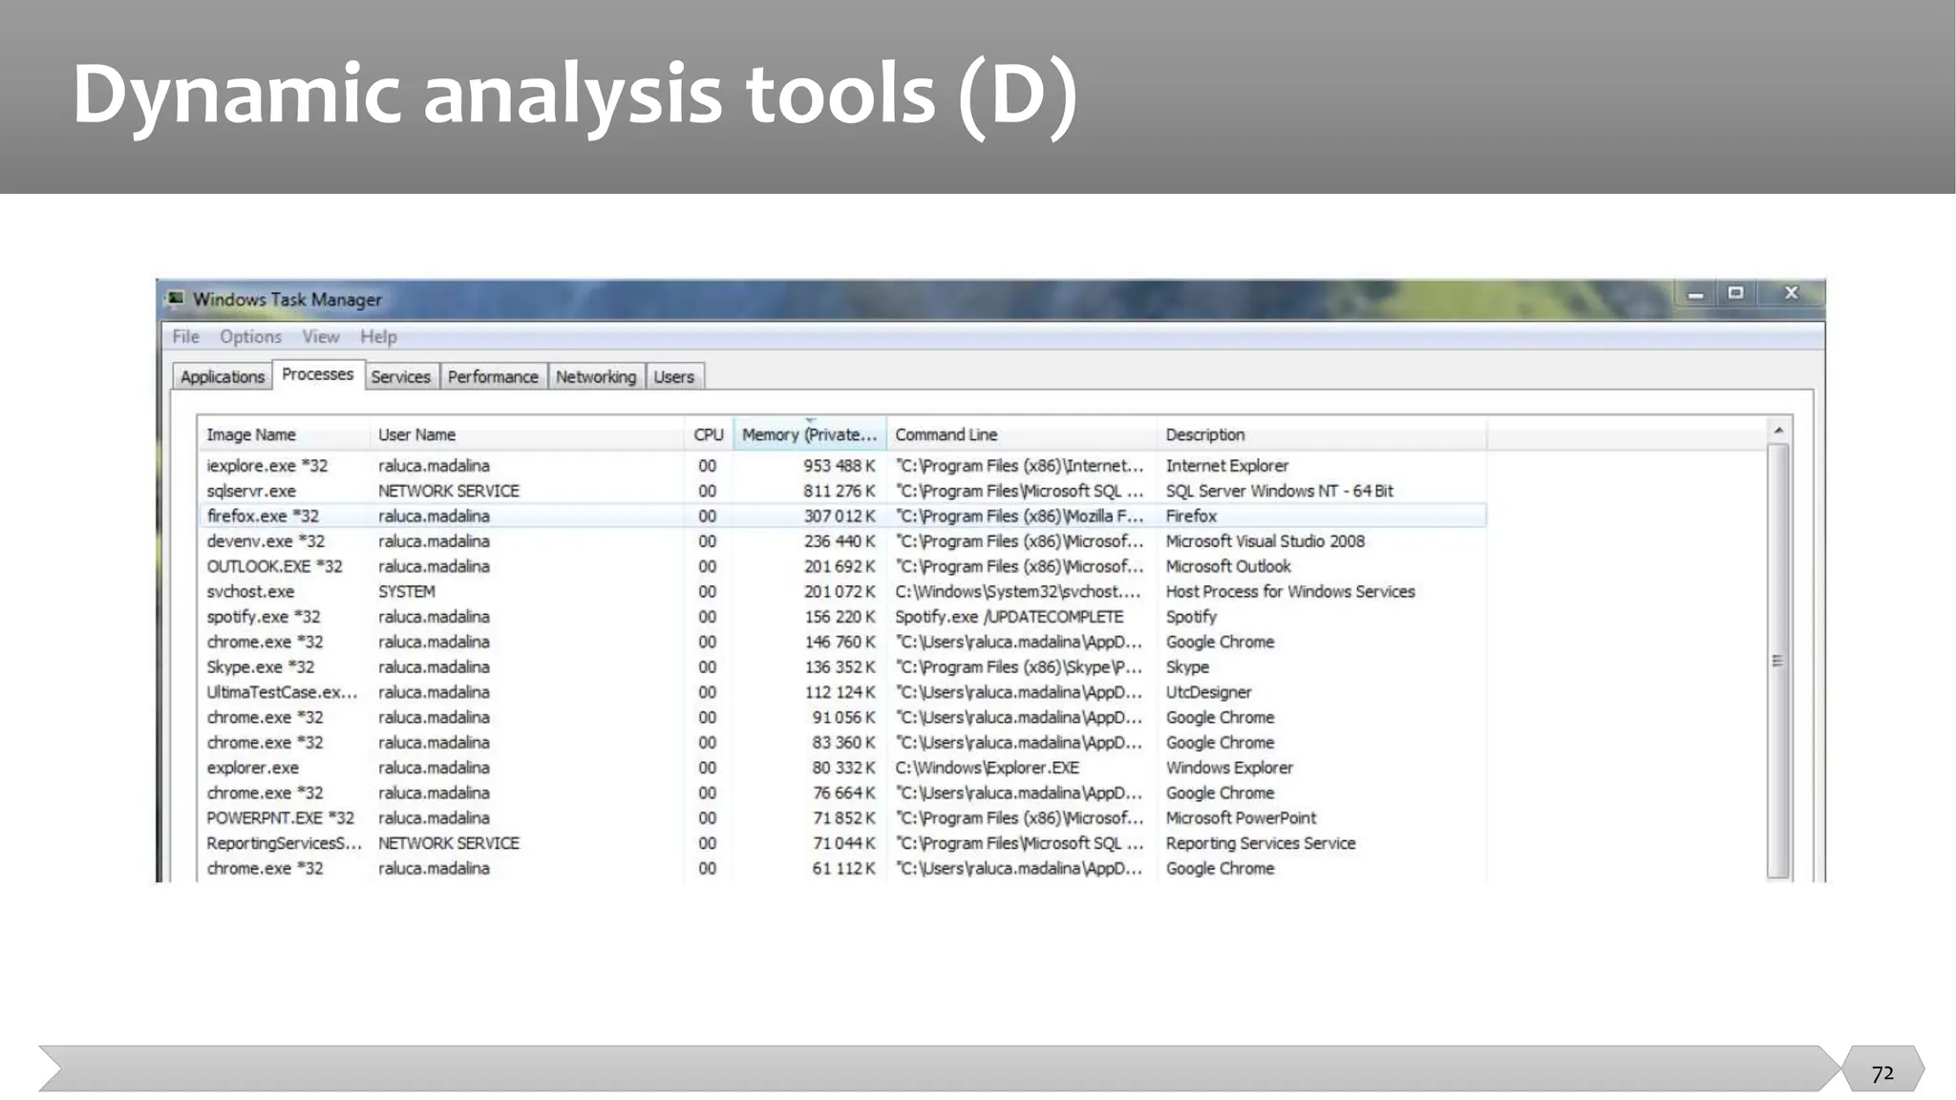Click the Spotify.exe /UPDATECOMPLETE command line
Image resolution: width=1956 pixels, height=1100 pixels.
[1010, 617]
